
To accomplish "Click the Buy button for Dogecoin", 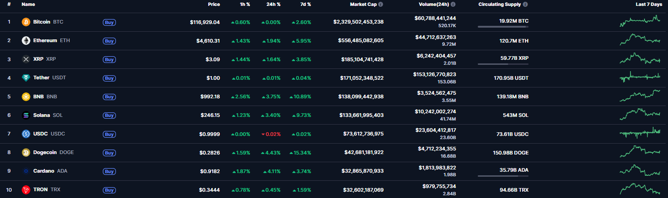I will pos(109,153).
